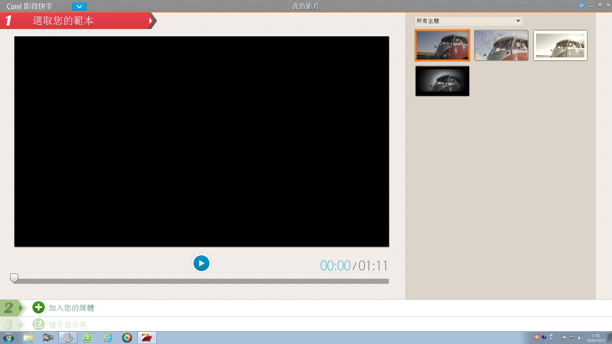Click the step 2 number arrow tab

[12, 308]
